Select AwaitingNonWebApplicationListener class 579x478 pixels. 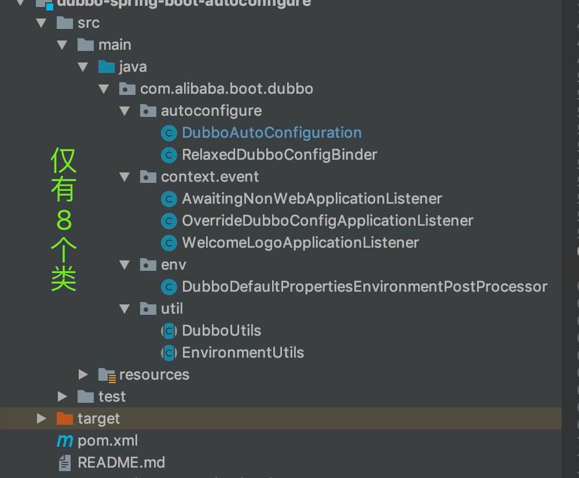tap(312, 199)
